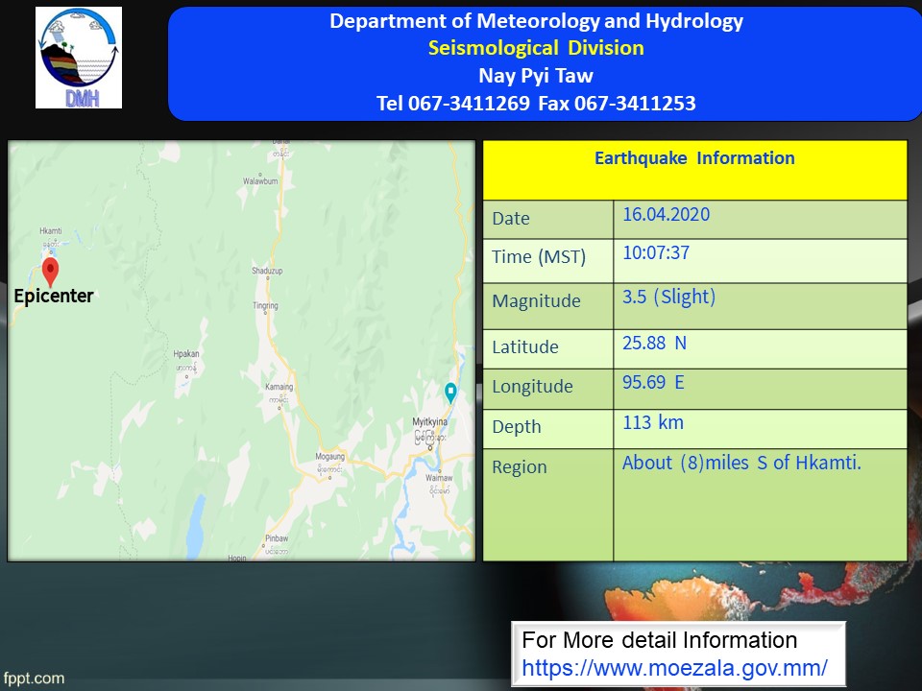Click the date value 16.04.2020
922x691 pixels.
pyautogui.click(x=667, y=214)
